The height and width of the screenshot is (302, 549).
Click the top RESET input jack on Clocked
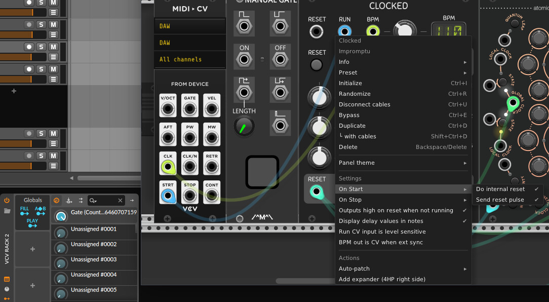point(317,31)
